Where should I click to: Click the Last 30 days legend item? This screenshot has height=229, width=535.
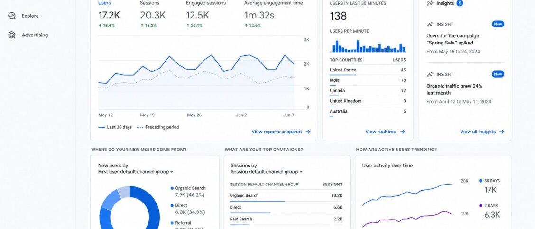[115, 127]
